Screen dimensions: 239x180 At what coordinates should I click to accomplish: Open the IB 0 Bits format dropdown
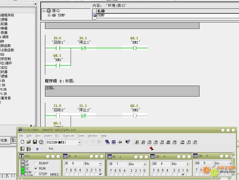tap(100, 164)
